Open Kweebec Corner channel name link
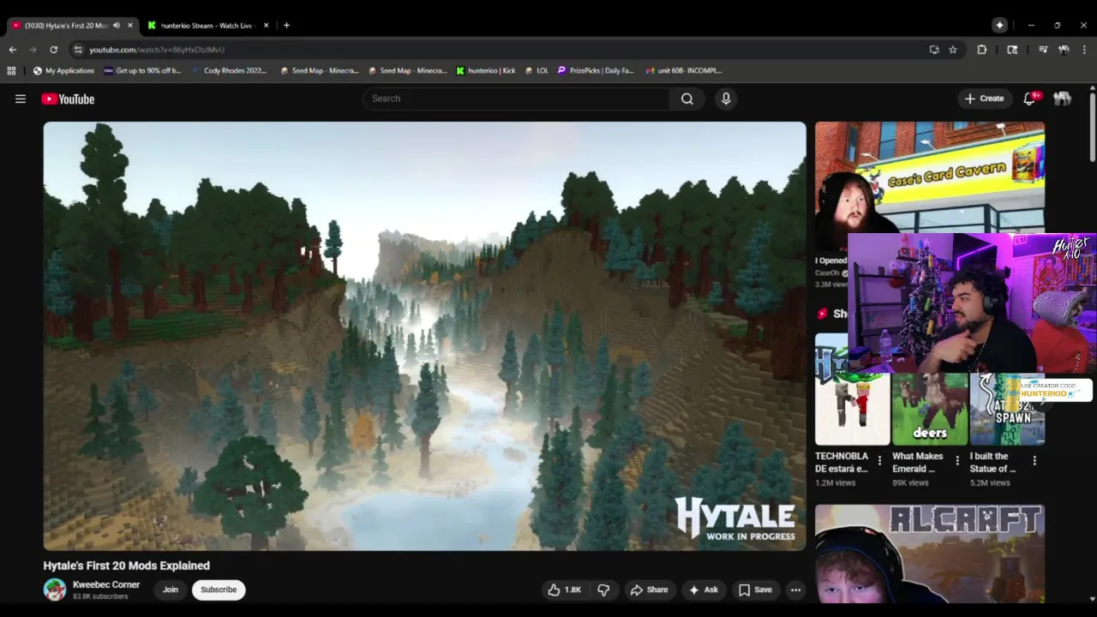The image size is (1097, 617). [106, 584]
